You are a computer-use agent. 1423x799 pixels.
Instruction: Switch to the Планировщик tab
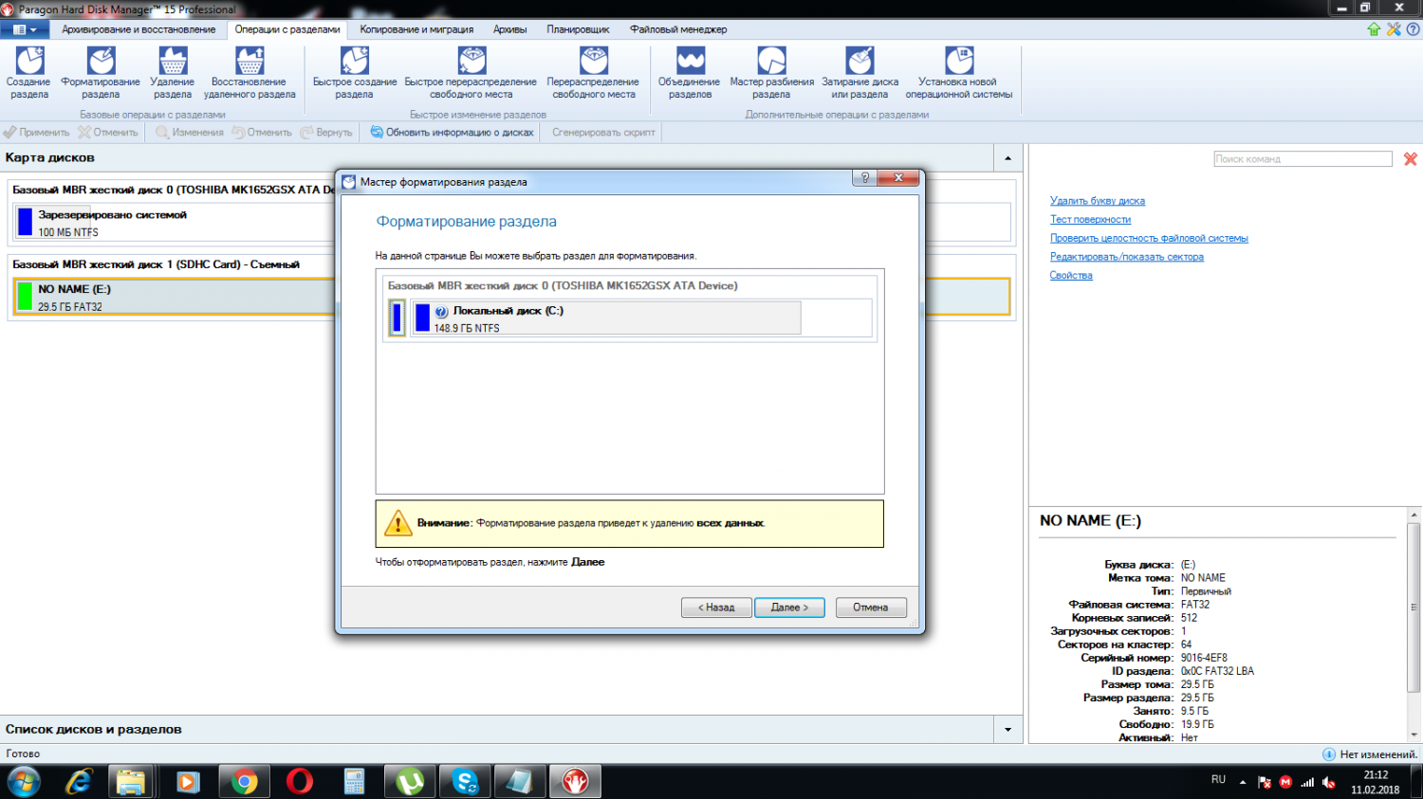(x=578, y=29)
